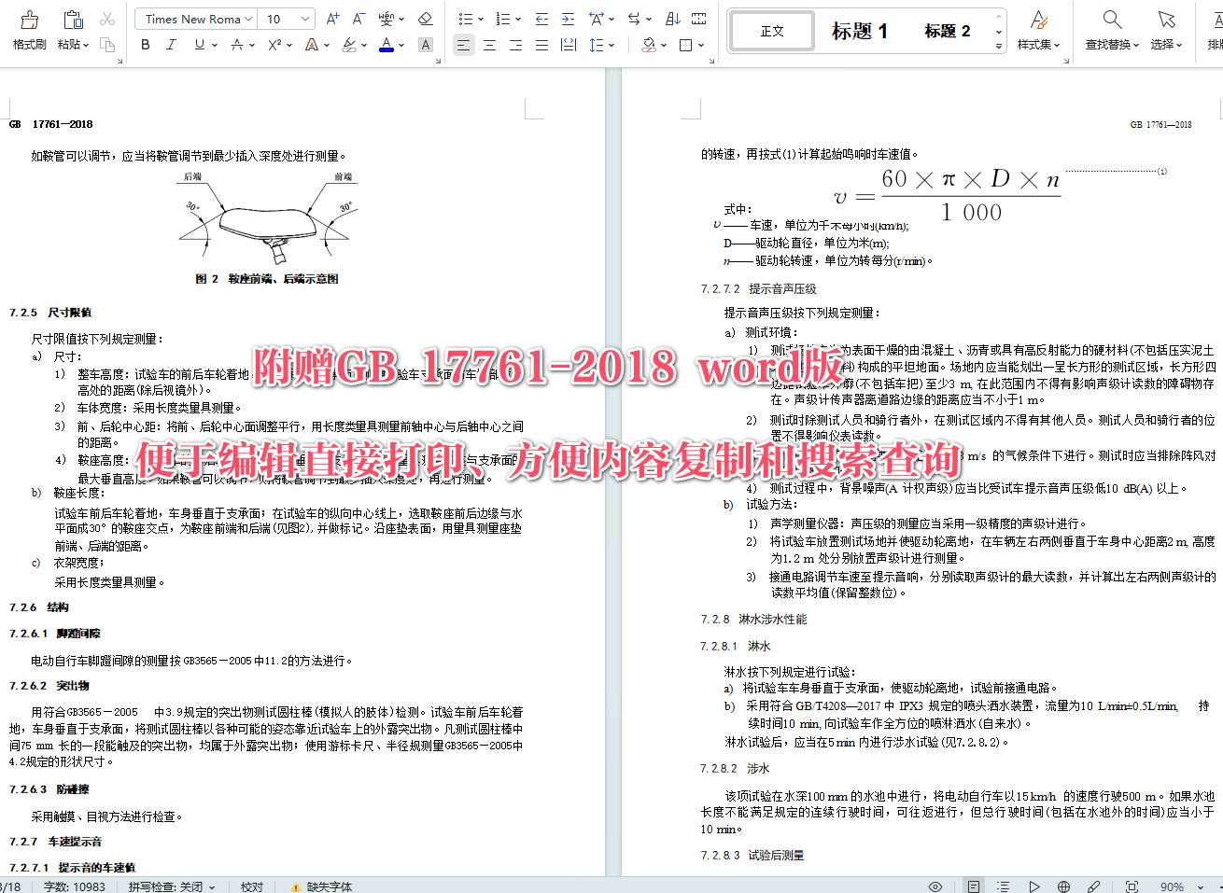Click the 校对 proofing button
The image size is (1223, 893).
pyautogui.click(x=250, y=886)
